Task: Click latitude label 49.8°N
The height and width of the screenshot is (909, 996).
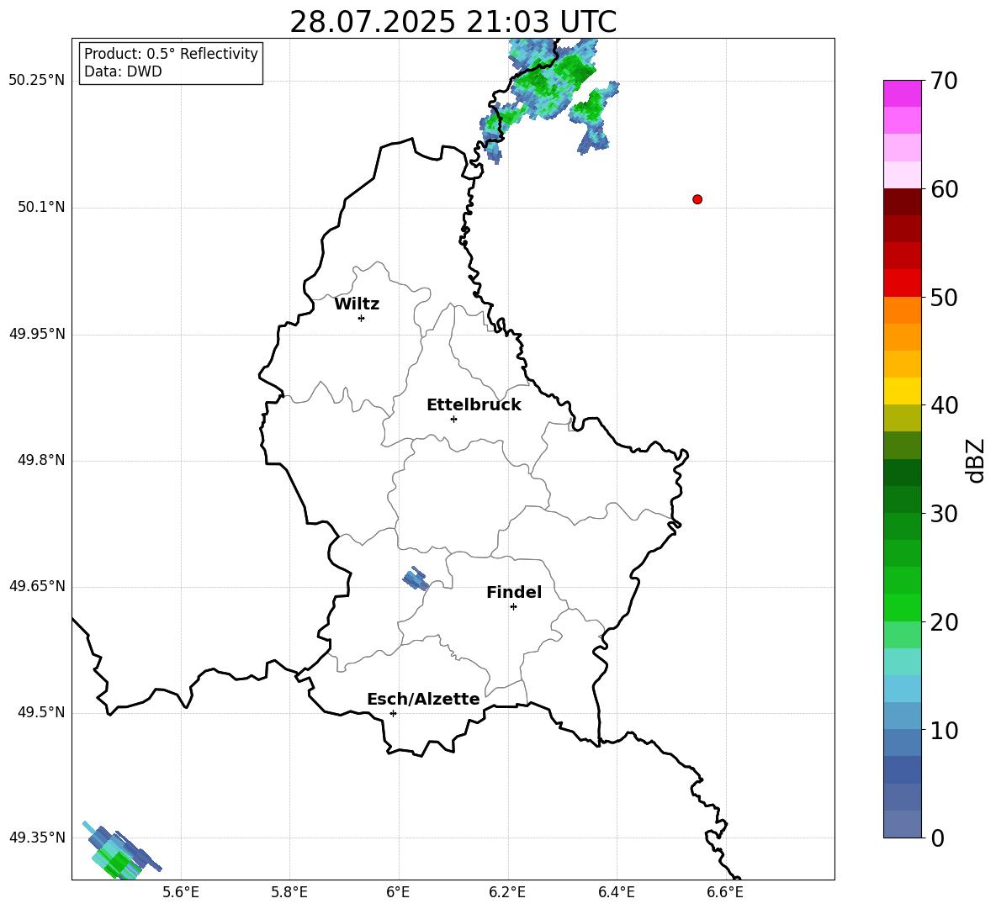Action: click(41, 460)
